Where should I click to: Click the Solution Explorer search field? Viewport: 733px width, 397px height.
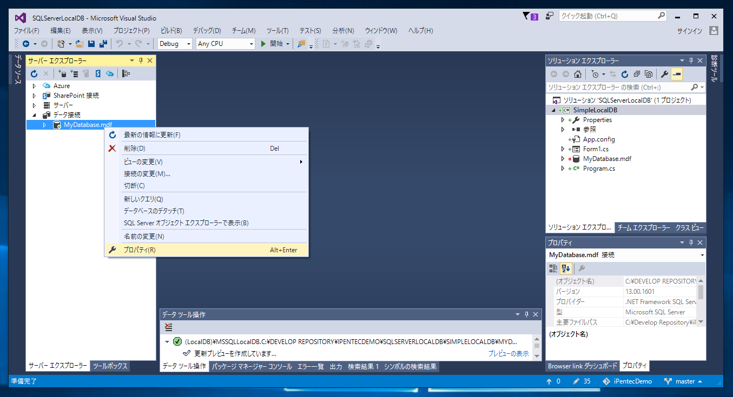click(x=625, y=87)
